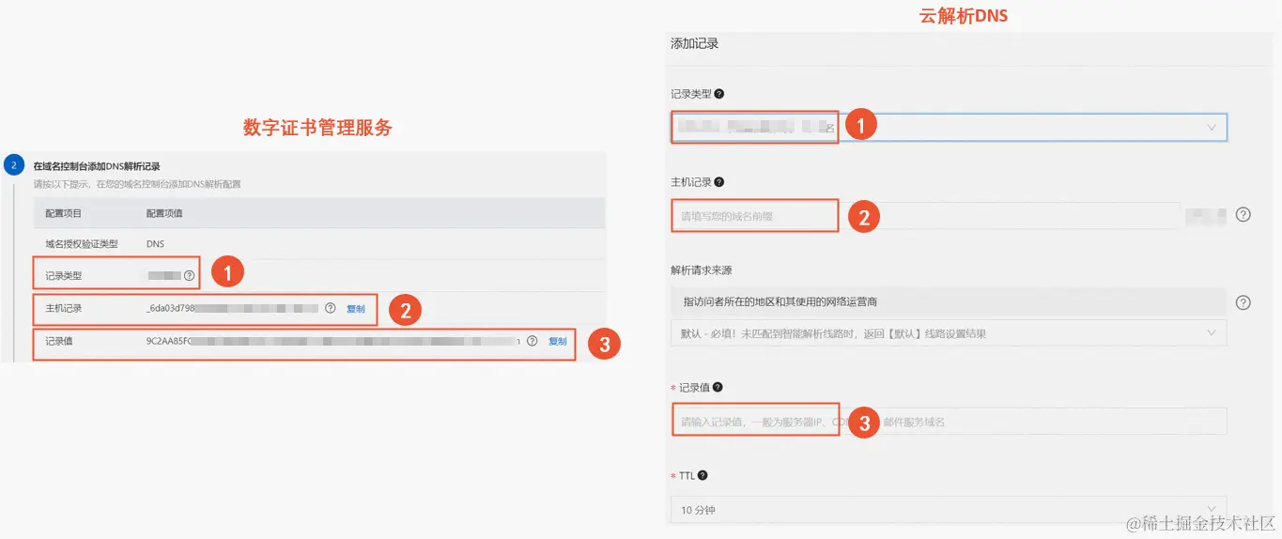Click step 2 blue circle in certificate panel
This screenshot has height=539, width=1282.
pos(13,165)
